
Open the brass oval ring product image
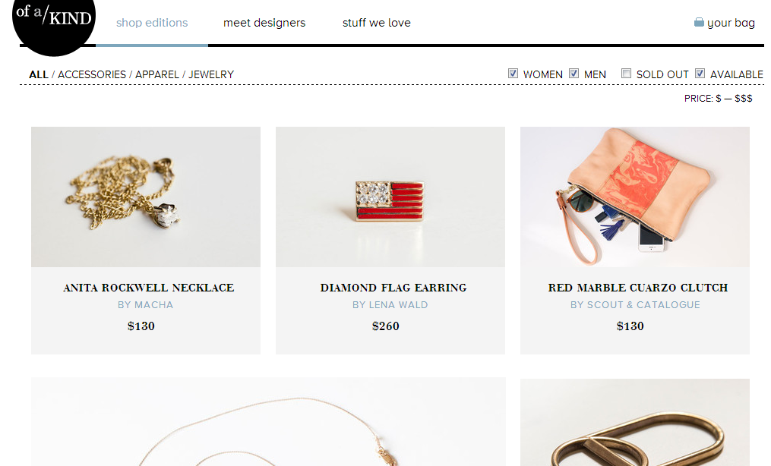(635, 422)
